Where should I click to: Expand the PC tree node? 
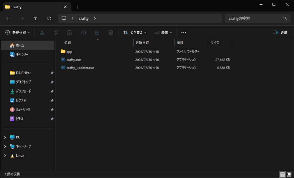pyautogui.click(x=5, y=137)
